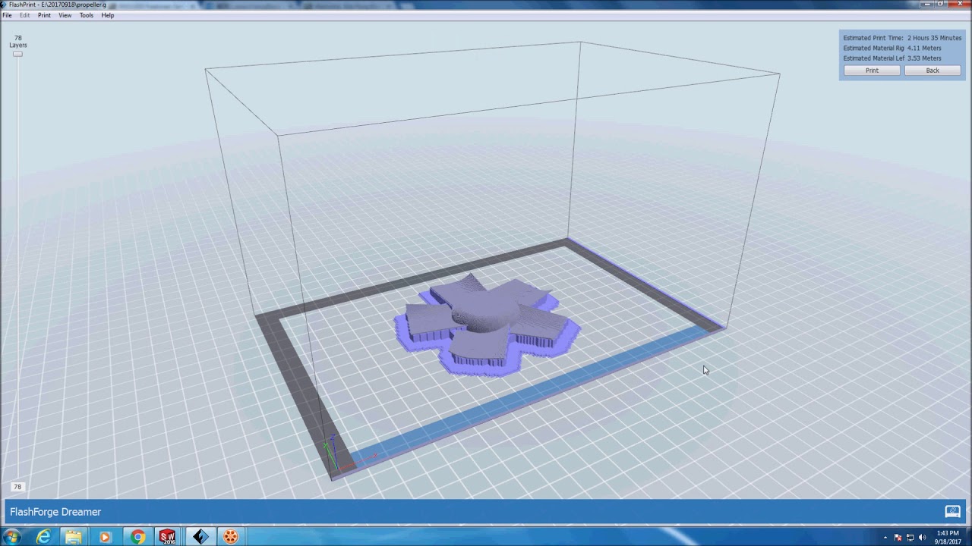Image resolution: width=972 pixels, height=546 pixels.
Task: Click the Print button in estimate panel
Action: click(872, 71)
